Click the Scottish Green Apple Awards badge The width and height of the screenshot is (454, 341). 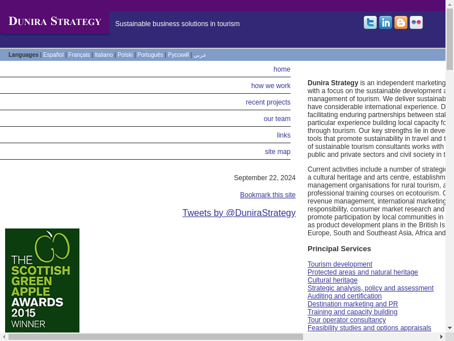tap(42, 280)
